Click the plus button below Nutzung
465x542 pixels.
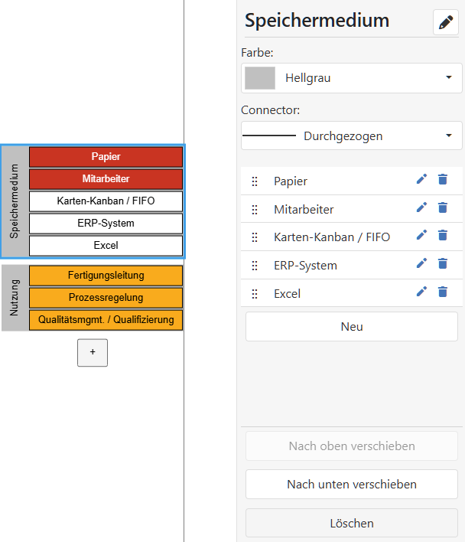click(93, 353)
